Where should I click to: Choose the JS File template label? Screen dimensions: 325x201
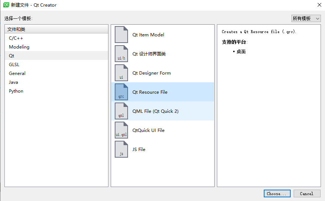(x=139, y=150)
